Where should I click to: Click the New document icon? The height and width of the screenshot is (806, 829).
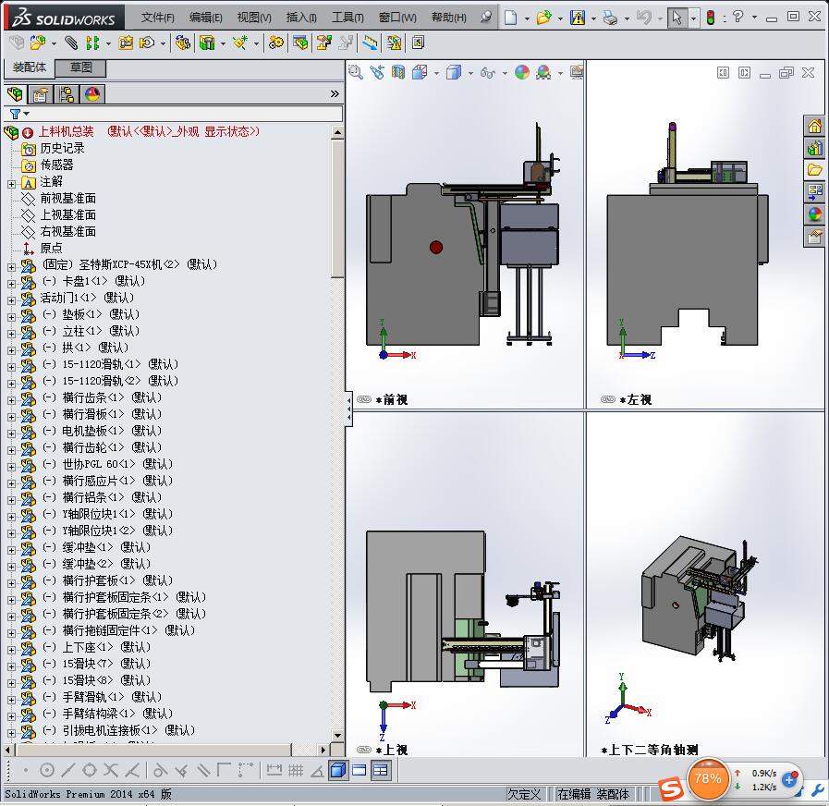point(511,18)
